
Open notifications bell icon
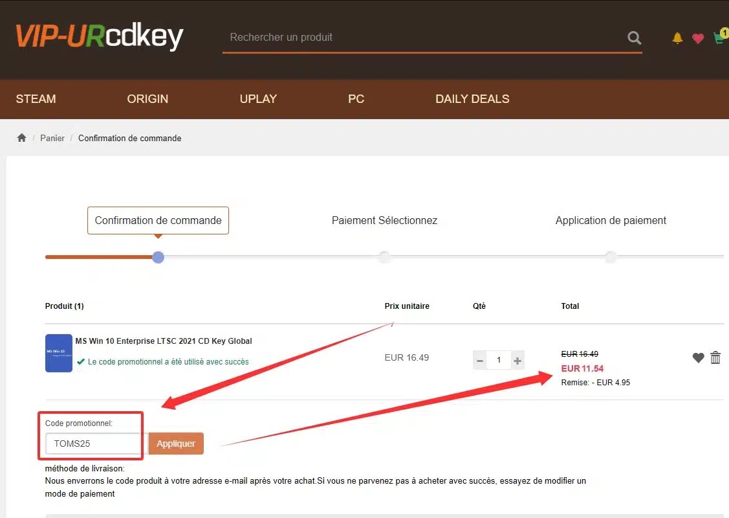point(677,38)
